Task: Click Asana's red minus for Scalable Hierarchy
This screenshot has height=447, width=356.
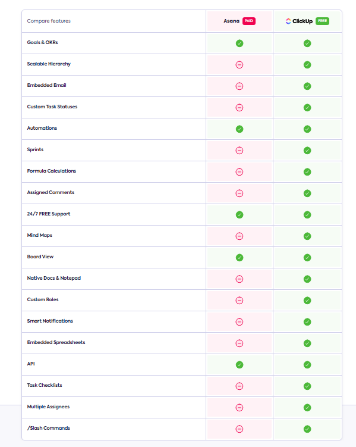Action: 240,65
